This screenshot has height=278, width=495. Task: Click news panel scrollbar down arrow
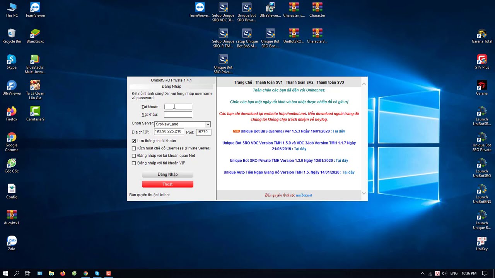[364, 193]
